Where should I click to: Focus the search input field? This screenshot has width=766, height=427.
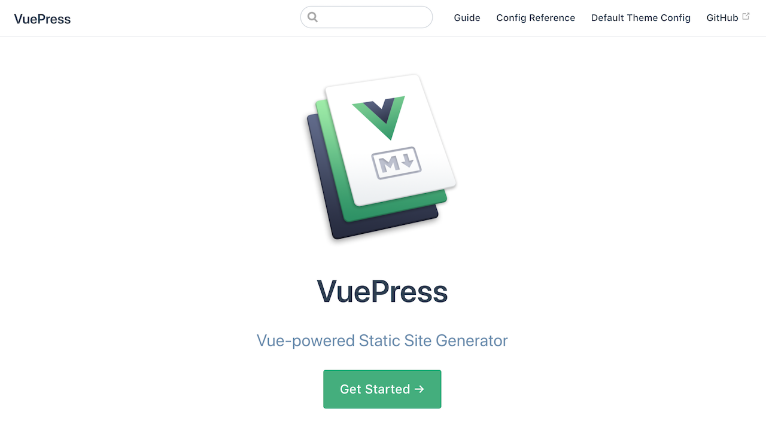(x=366, y=17)
